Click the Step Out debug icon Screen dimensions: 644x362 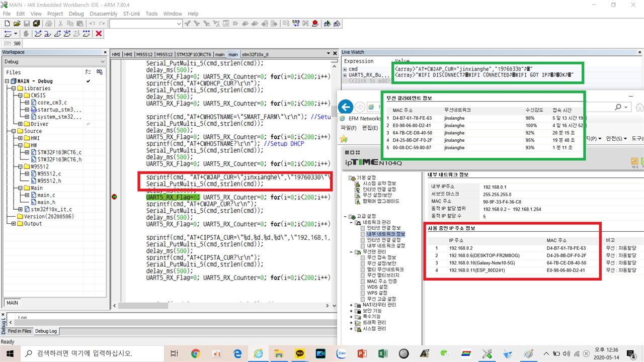58,34
